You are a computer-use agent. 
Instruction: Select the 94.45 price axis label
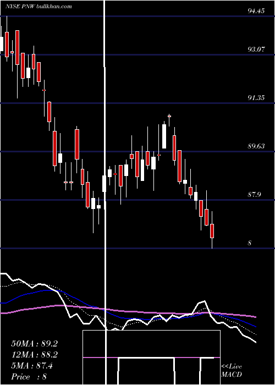[256, 11]
